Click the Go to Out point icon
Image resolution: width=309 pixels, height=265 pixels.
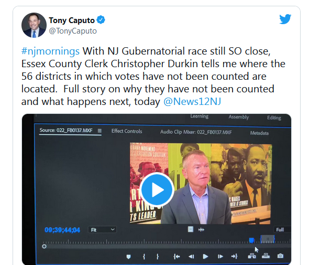tap(234, 256)
